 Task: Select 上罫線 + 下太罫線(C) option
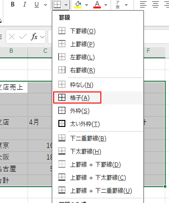pos(98,177)
